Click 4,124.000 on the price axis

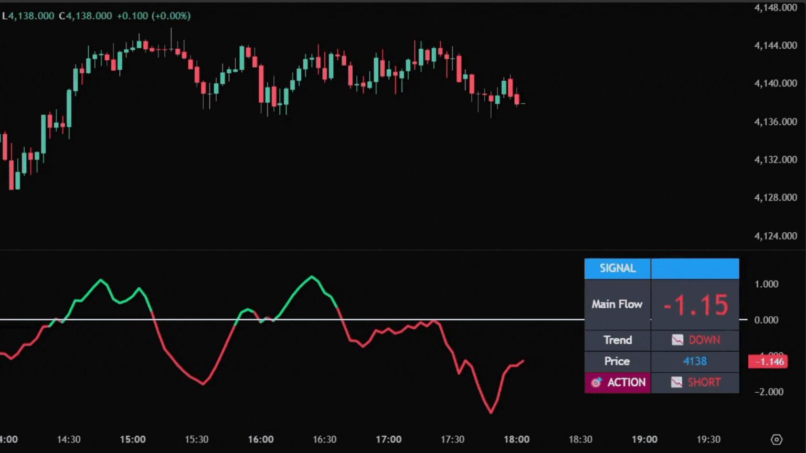(x=776, y=236)
